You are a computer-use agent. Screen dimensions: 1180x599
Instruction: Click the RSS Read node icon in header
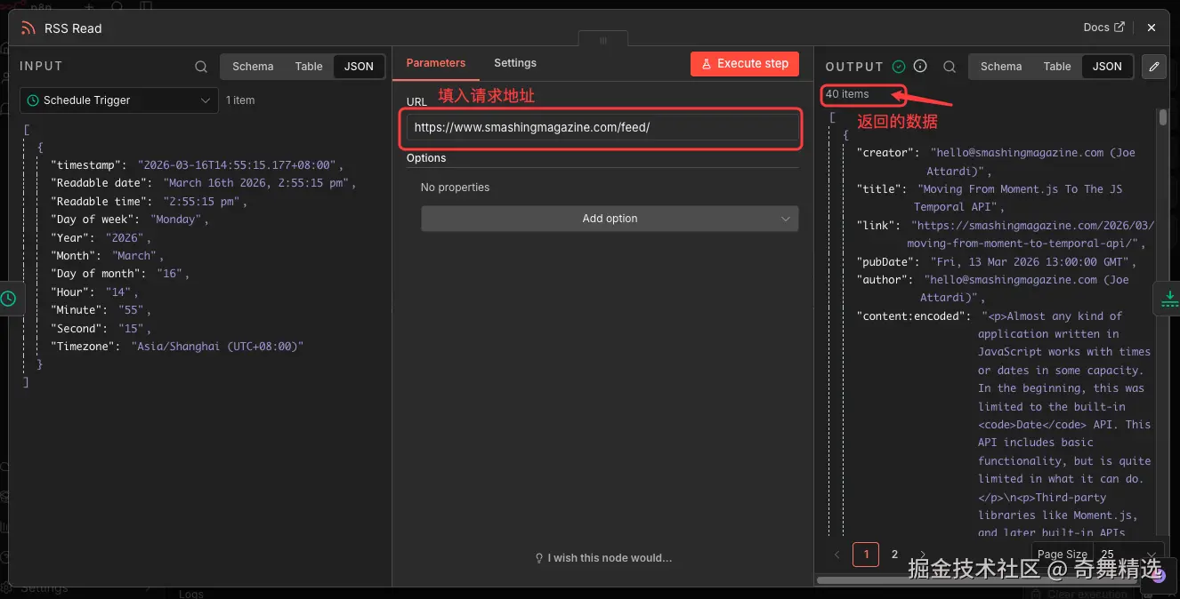click(x=28, y=28)
